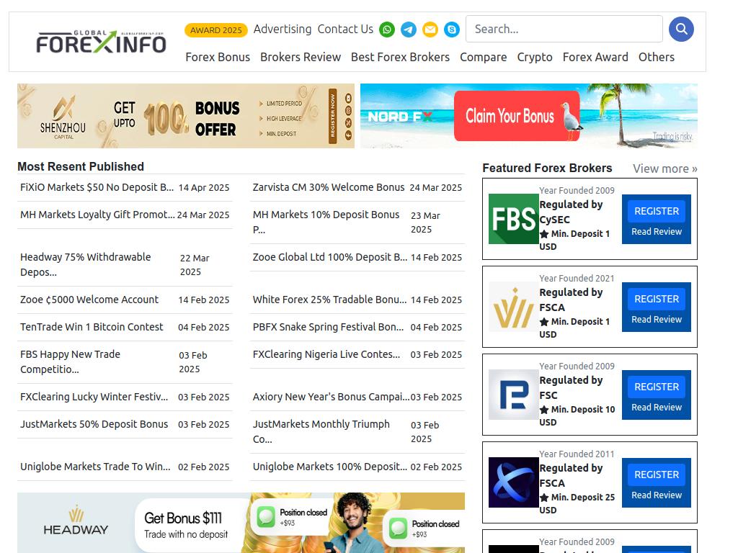Open the Contact Us link
The image size is (738, 553).
[x=345, y=29]
